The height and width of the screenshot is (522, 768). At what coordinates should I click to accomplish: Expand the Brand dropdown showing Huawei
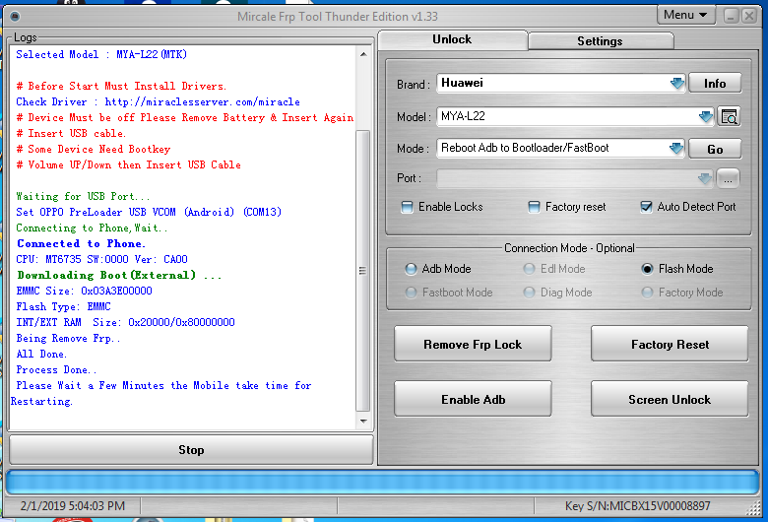[676, 83]
